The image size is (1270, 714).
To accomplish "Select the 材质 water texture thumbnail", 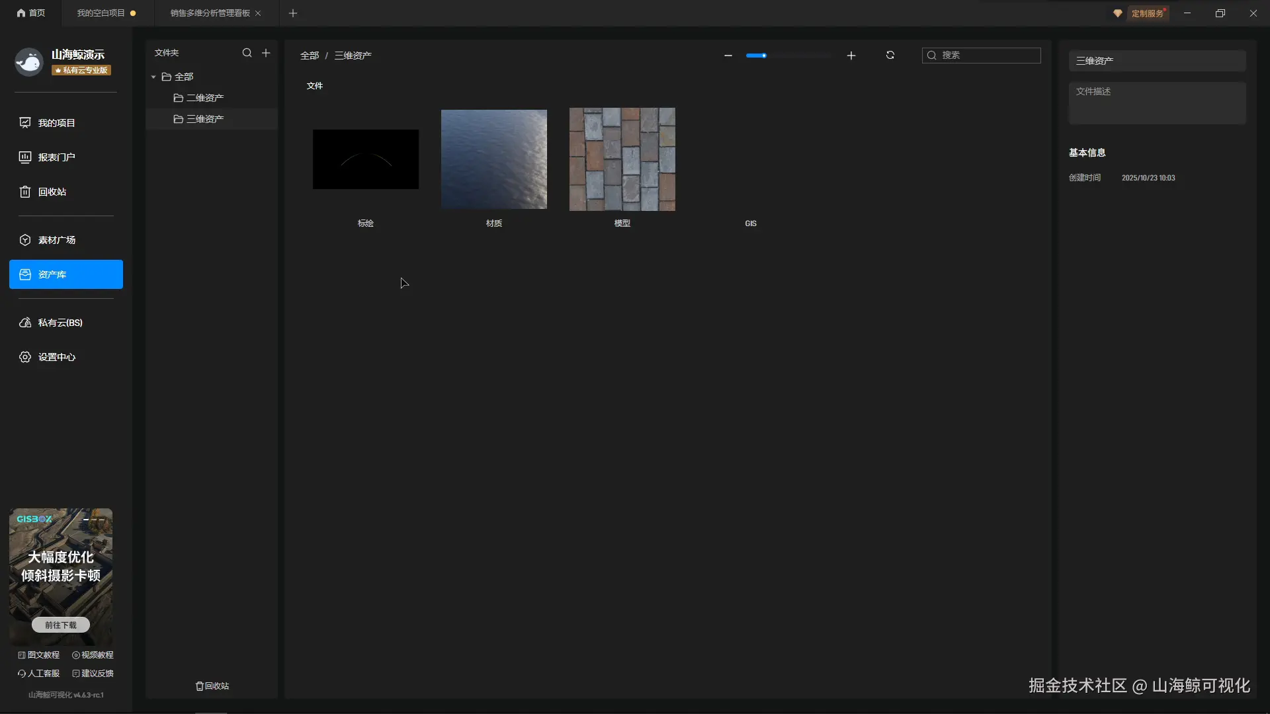I will [x=494, y=159].
